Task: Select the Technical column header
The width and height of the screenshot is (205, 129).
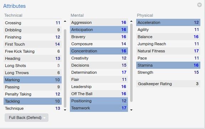Action: [13, 15]
